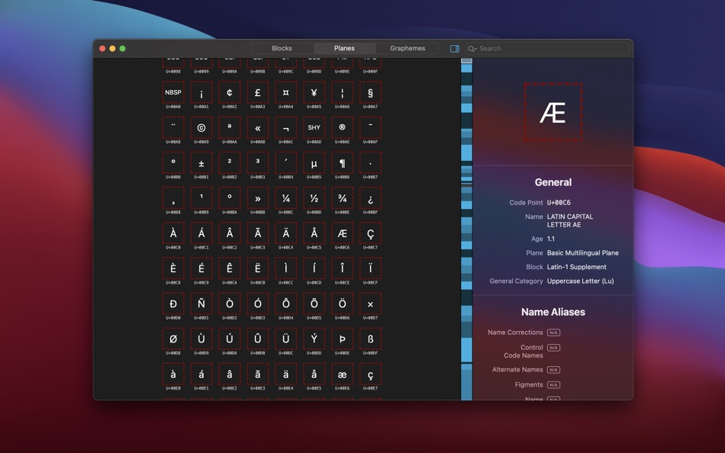The width and height of the screenshot is (725, 453).
Task: Select the yen sign ¥ cell
Action: [x=314, y=92]
